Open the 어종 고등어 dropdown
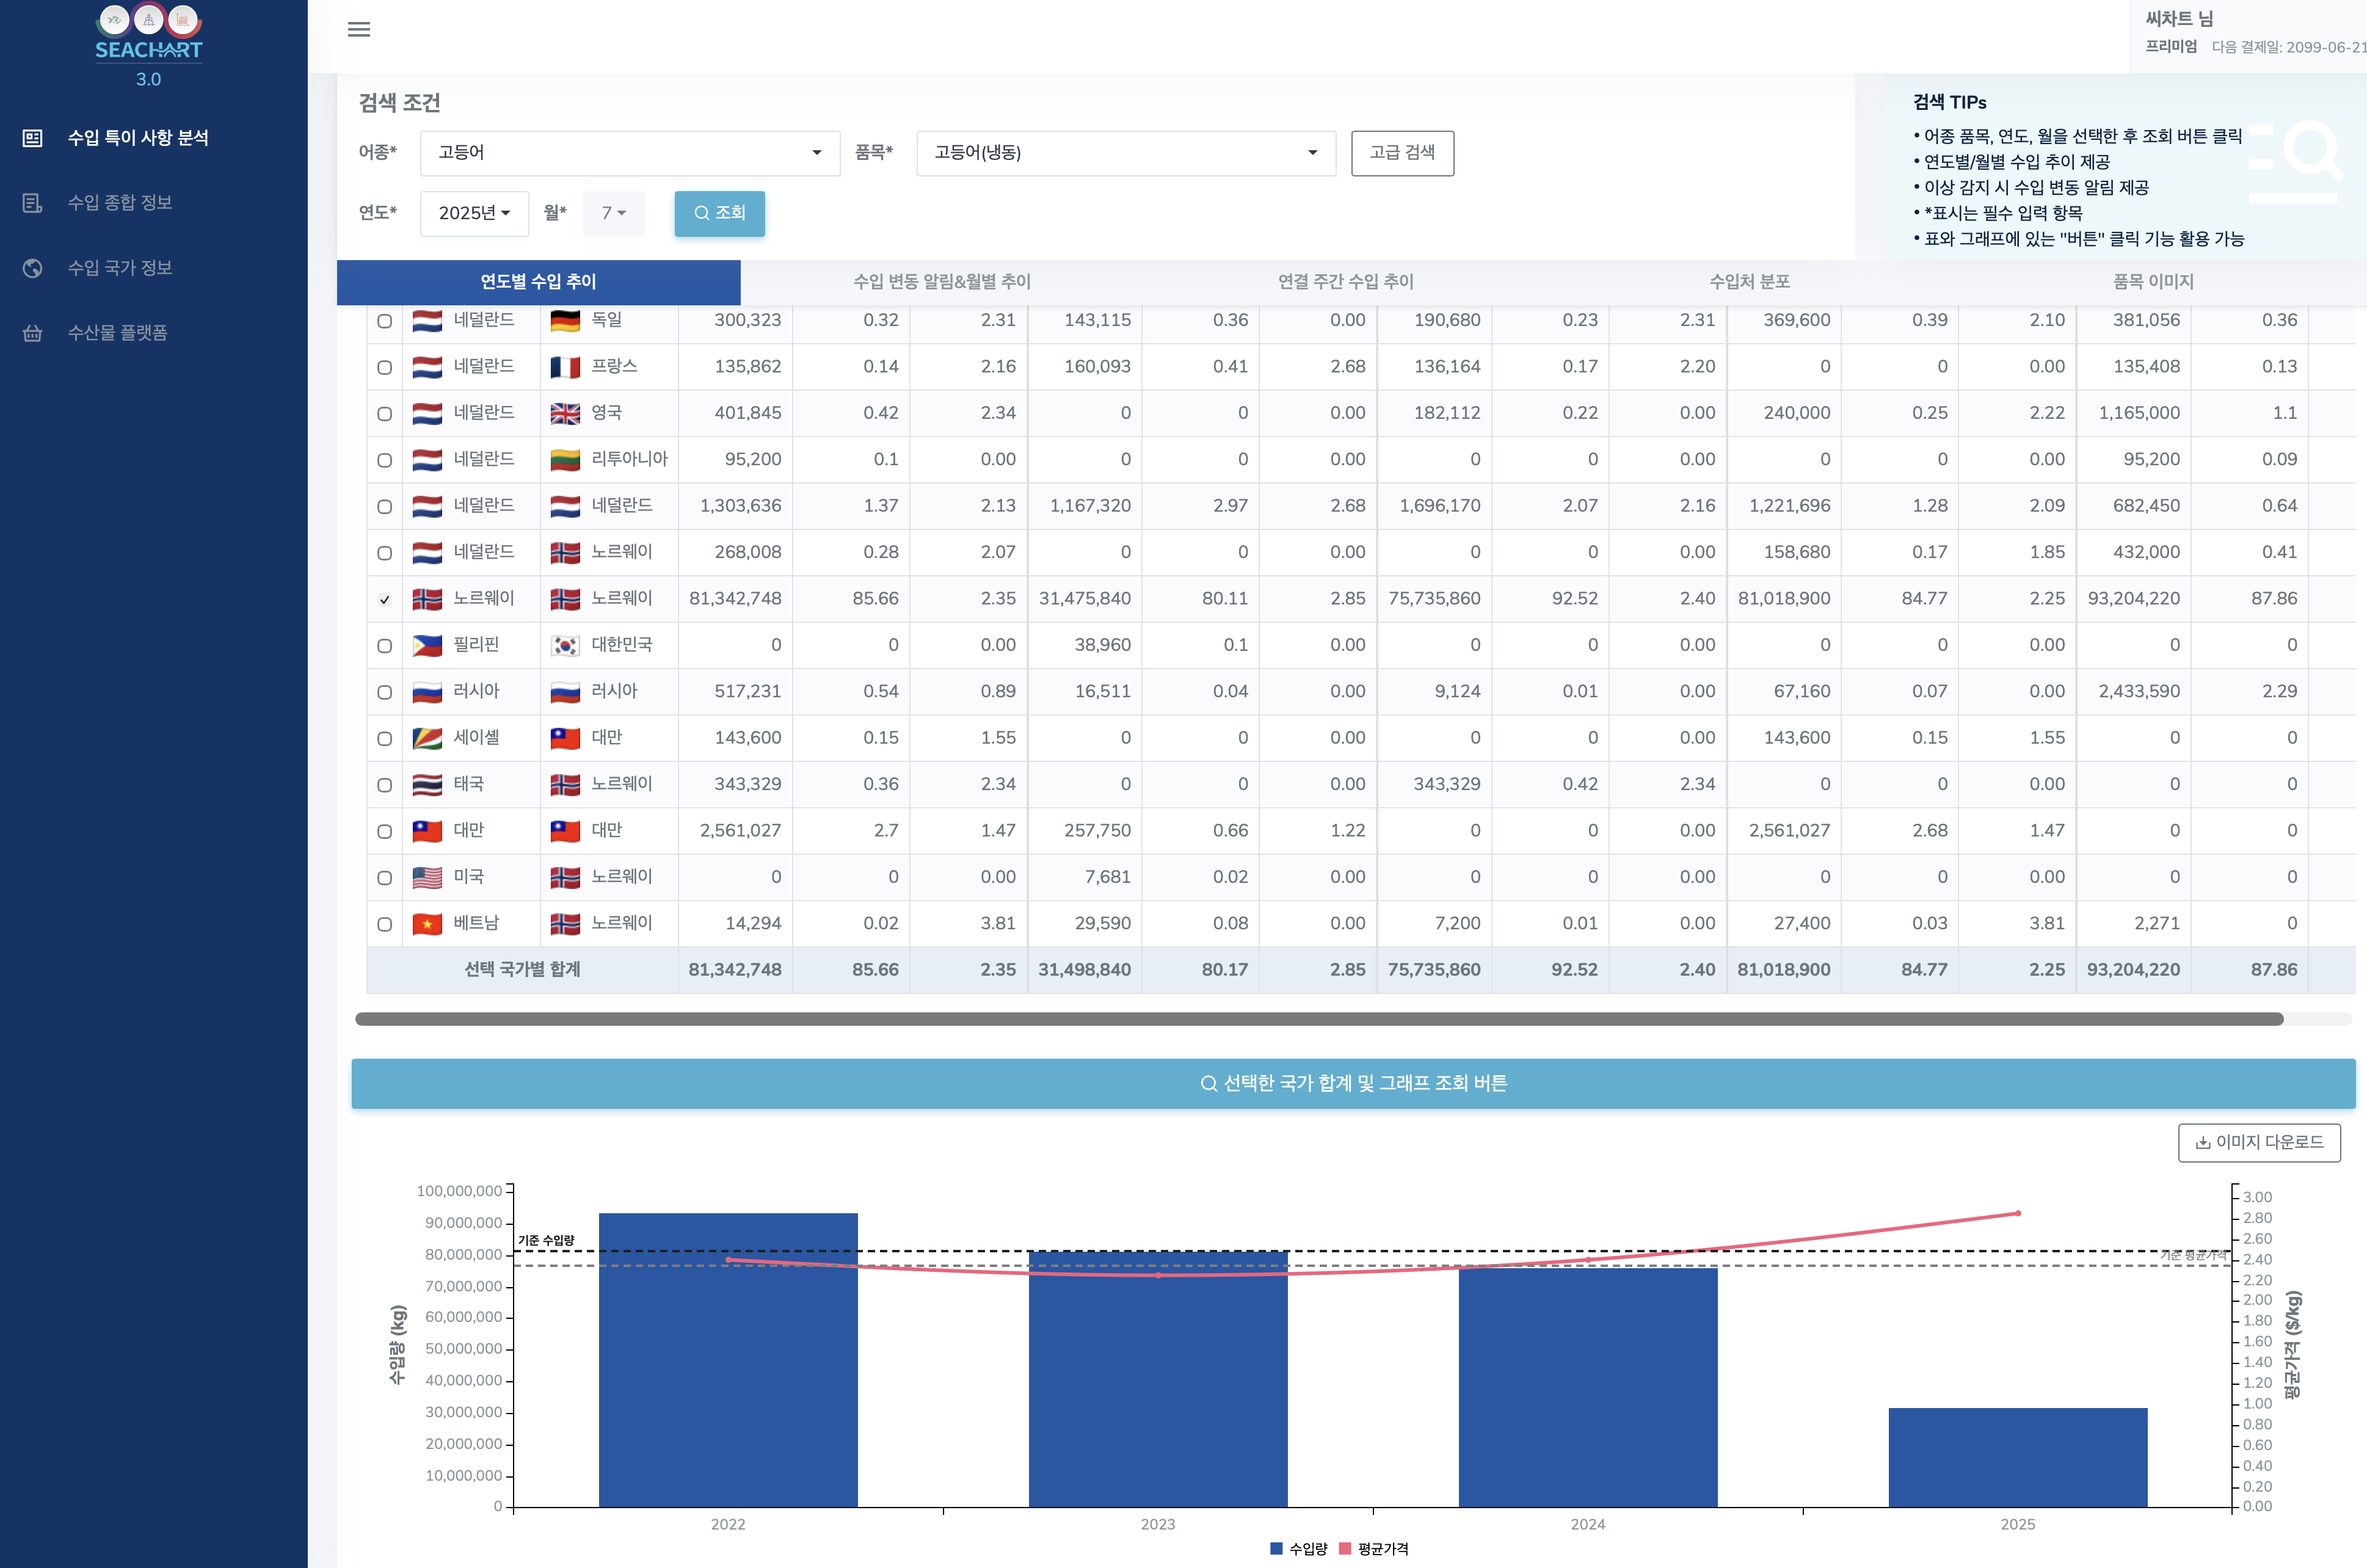Image resolution: width=2367 pixels, height=1568 pixels. (629, 153)
